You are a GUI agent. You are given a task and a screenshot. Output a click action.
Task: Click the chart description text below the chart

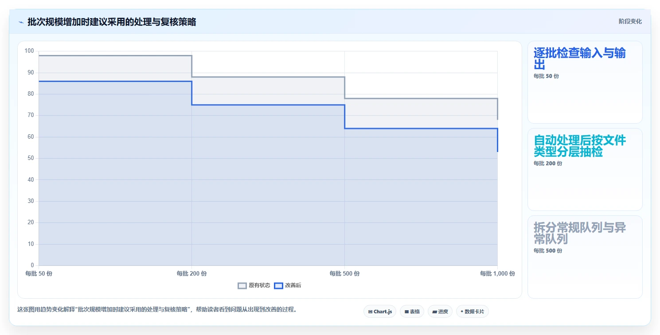(157, 309)
